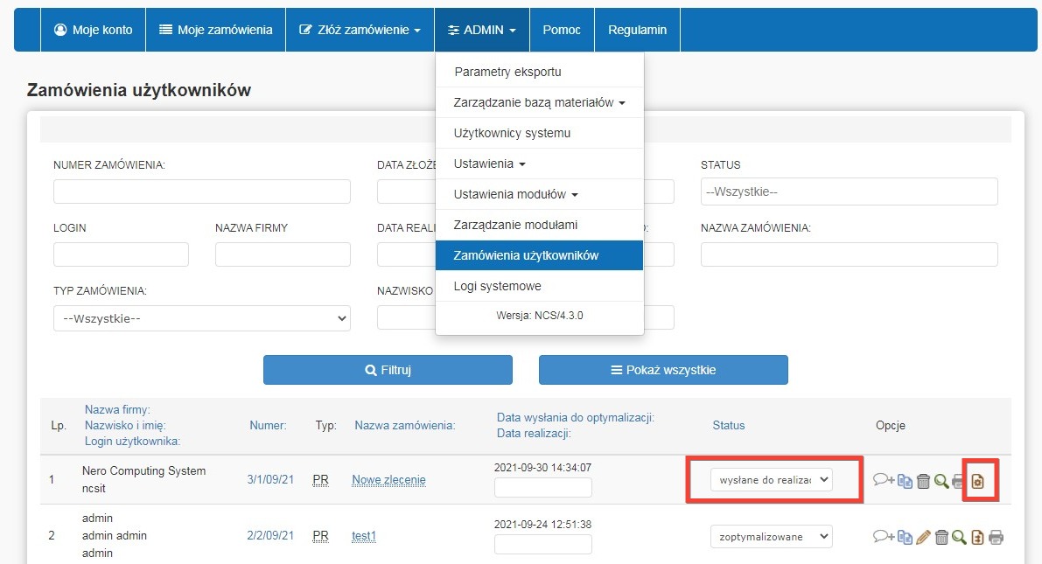Screen dimensions: 1042x564
Task: Add a comment to the test1 order
Action: pyautogui.click(x=883, y=537)
